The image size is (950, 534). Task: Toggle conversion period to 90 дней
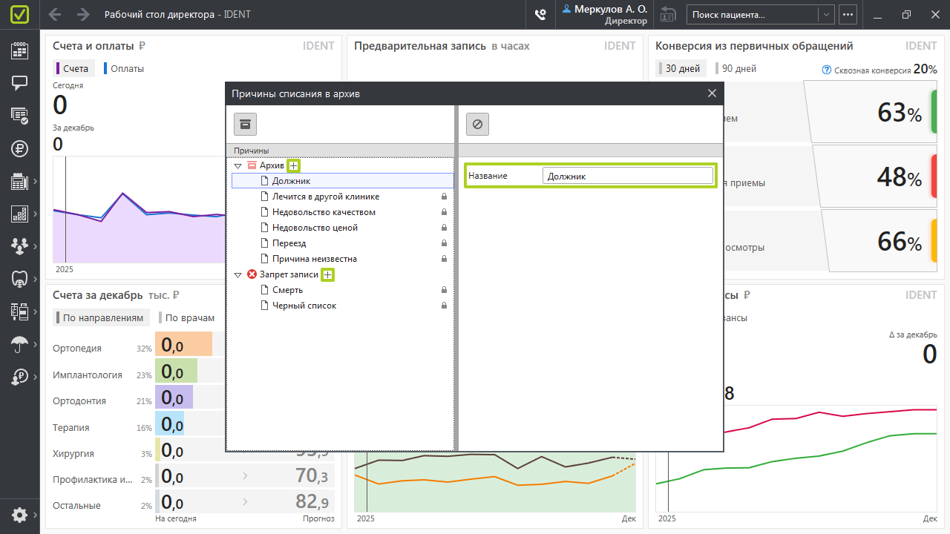click(x=738, y=68)
